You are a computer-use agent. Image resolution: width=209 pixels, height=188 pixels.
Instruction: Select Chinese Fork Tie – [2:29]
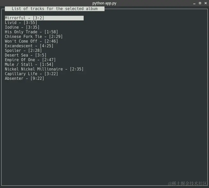(x=33, y=36)
